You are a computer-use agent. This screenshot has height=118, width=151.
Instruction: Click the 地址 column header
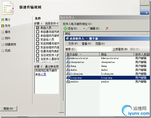pos(105,33)
